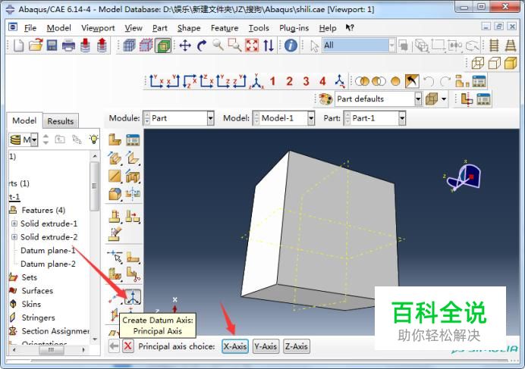Open model database folder icon
The height and width of the screenshot is (369, 525).
36,45
